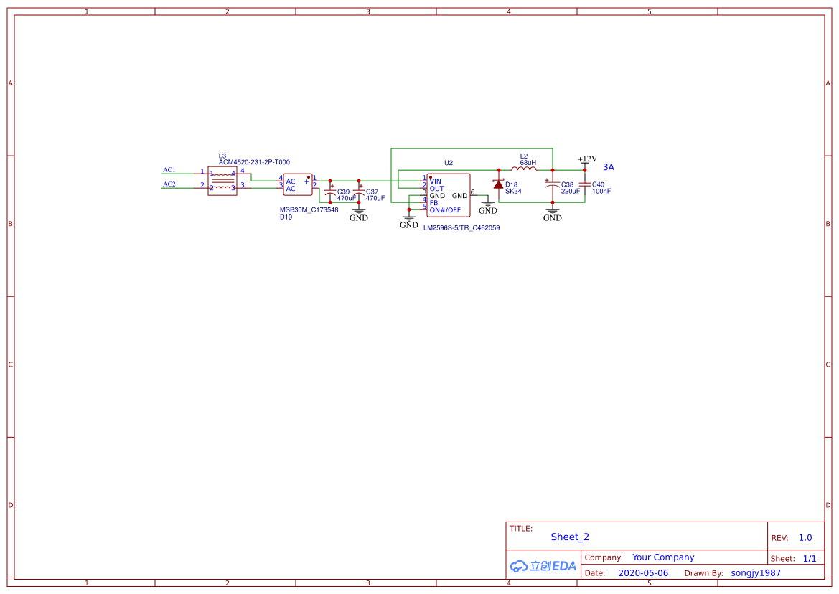Select inductor L2 coil symbol

coord(524,169)
